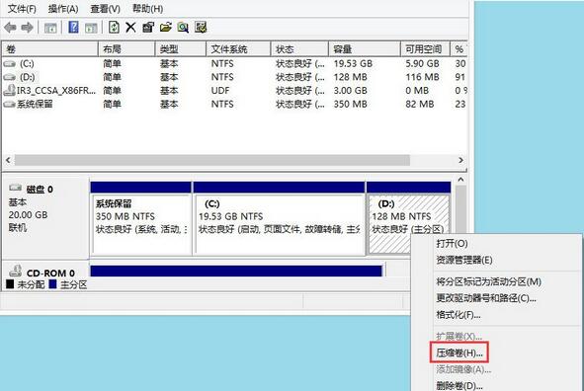Sort by the 容量 column header
This screenshot has height=391, width=584.
click(365, 49)
